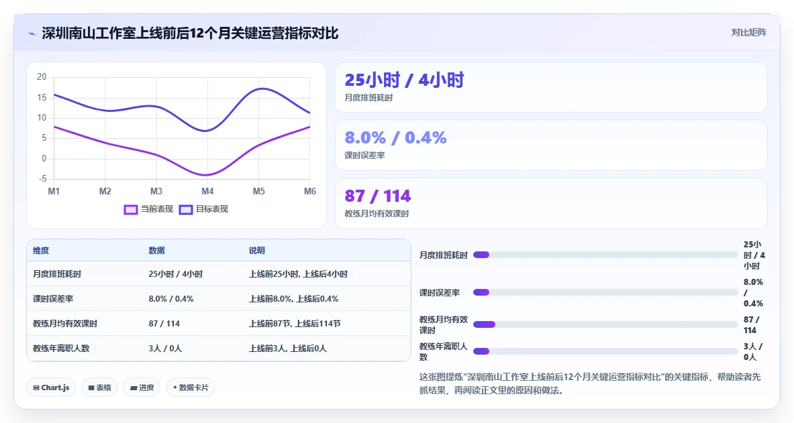The width and height of the screenshot is (794, 423).
Task: Click table cell 上线前8.0%, 上线后0.4%
Action: (294, 298)
